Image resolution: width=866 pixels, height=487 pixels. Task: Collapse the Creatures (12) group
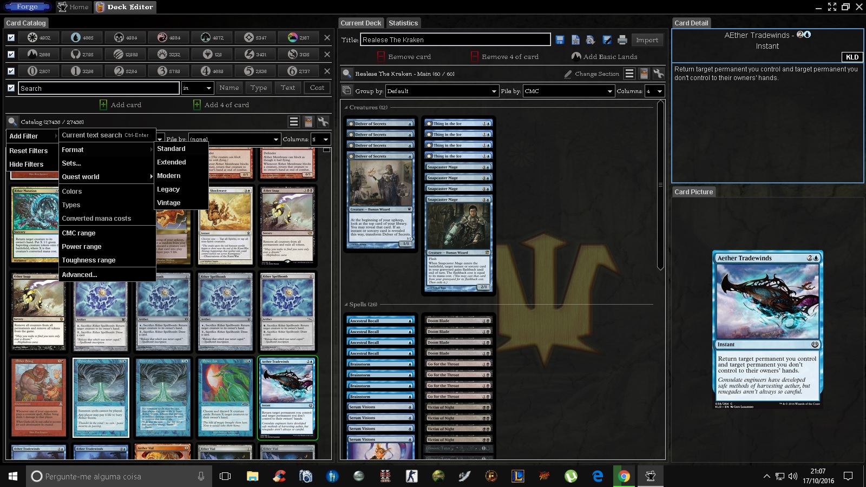pos(346,107)
